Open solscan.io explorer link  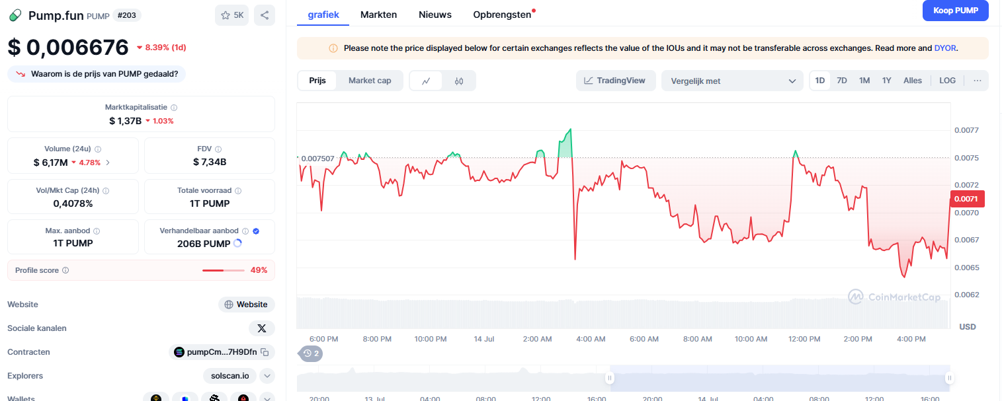click(230, 376)
